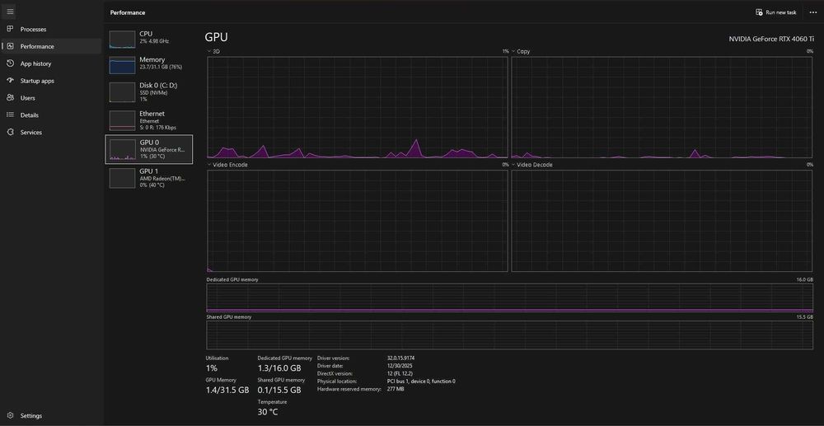Open the hamburger navigation menu
824x426 pixels.
pyautogui.click(x=10, y=12)
